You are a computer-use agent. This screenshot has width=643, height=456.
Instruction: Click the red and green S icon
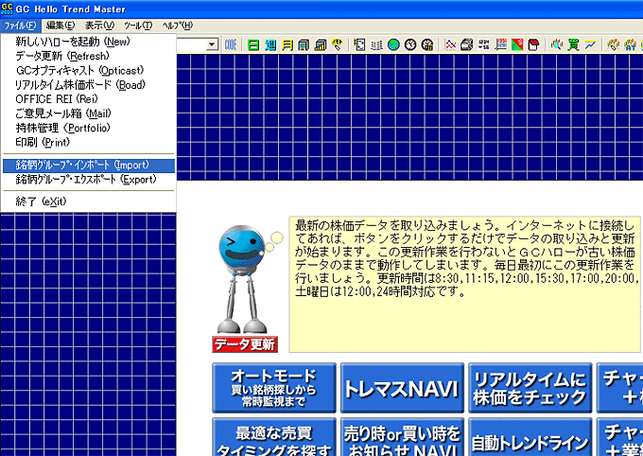(x=517, y=44)
